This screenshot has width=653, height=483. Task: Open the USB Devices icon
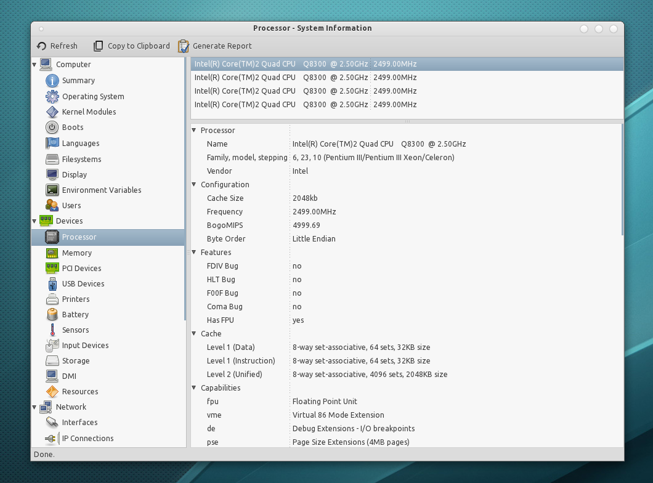coord(52,283)
